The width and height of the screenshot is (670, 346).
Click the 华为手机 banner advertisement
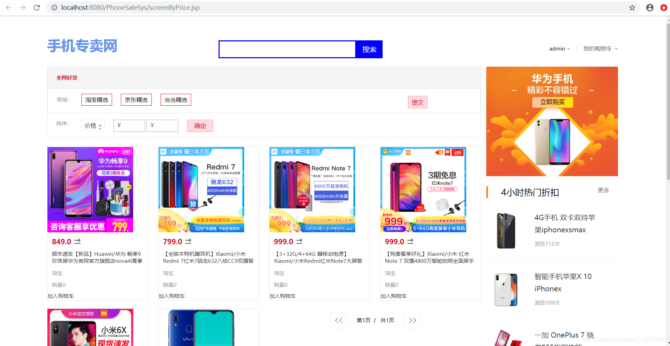tap(552, 121)
